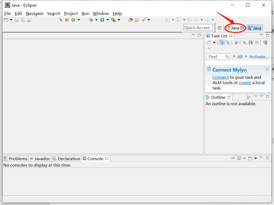Close the Connect Mylyn notice
Image resolution: width=274 pixels, height=205 pixels.
[267, 69]
